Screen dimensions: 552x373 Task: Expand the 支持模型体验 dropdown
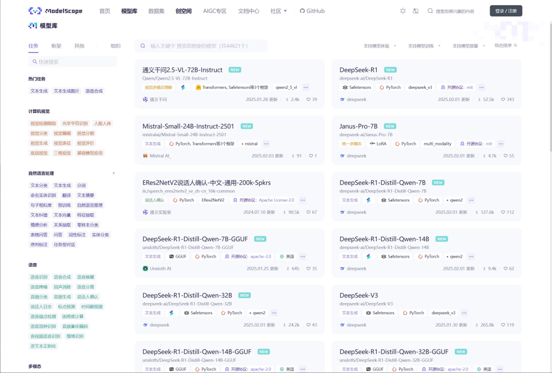click(380, 46)
